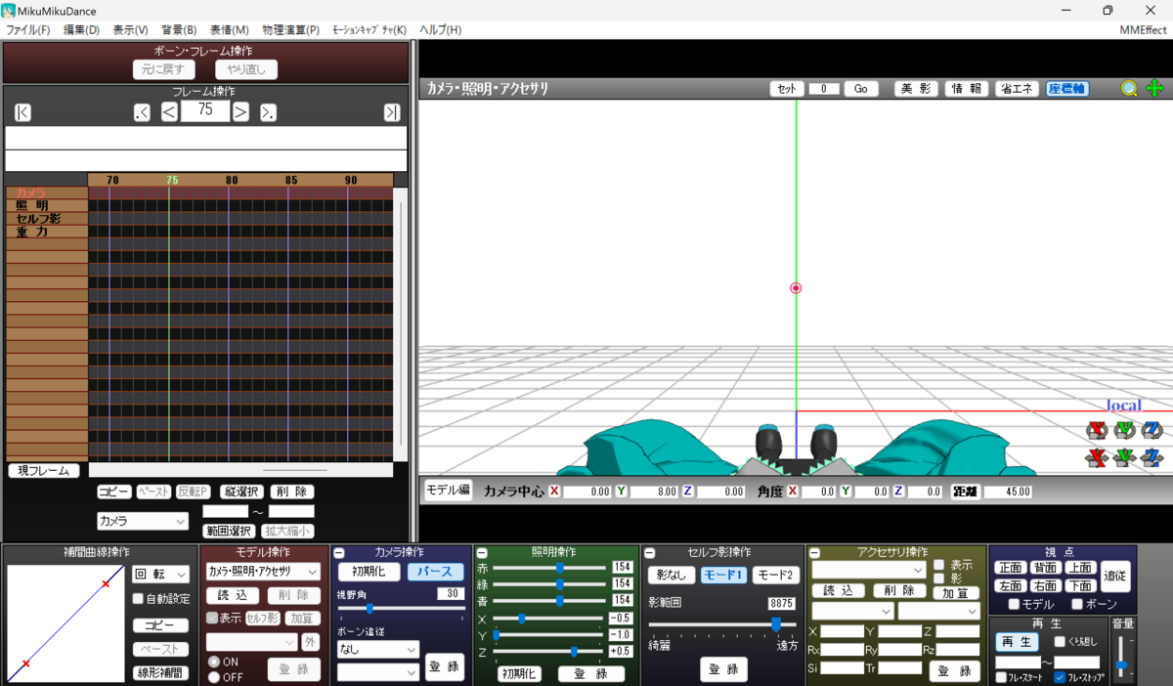Click the Y-axis rotation gizmo icon
Viewport: 1173px width, 686px height.
[x=1125, y=430]
